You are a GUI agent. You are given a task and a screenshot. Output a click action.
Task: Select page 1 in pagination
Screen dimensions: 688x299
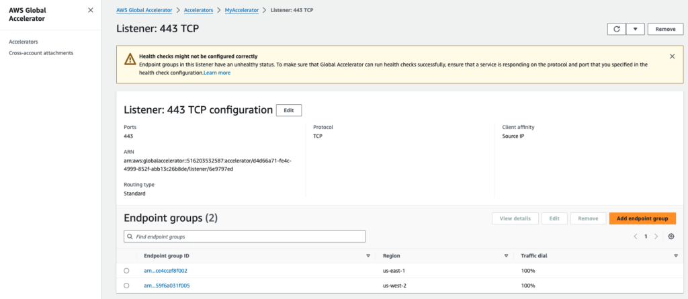(646, 237)
